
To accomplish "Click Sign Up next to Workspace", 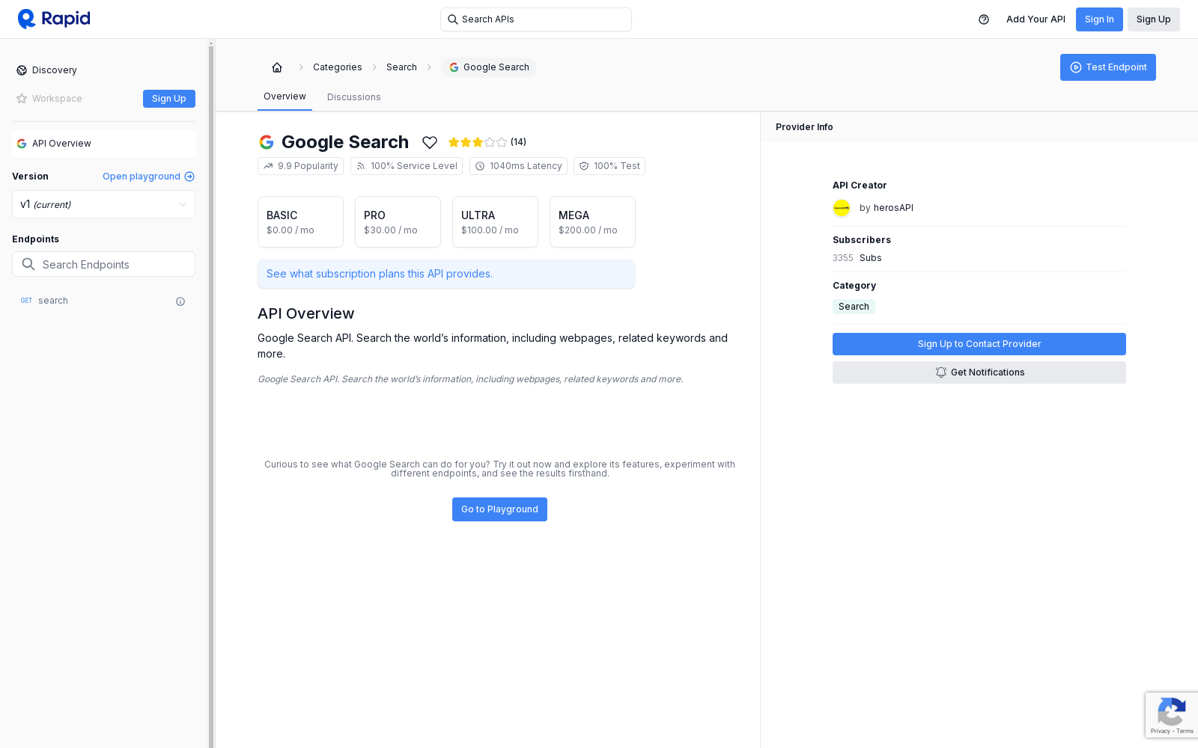I will (x=169, y=99).
